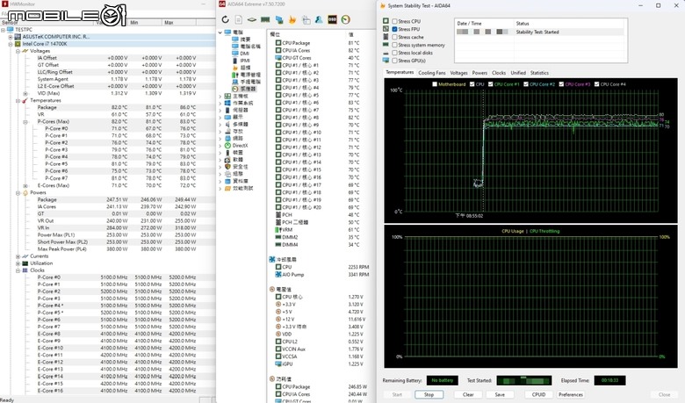Switch to the Cooling Fans tab
Screen dimensions: 685x403
(431, 73)
